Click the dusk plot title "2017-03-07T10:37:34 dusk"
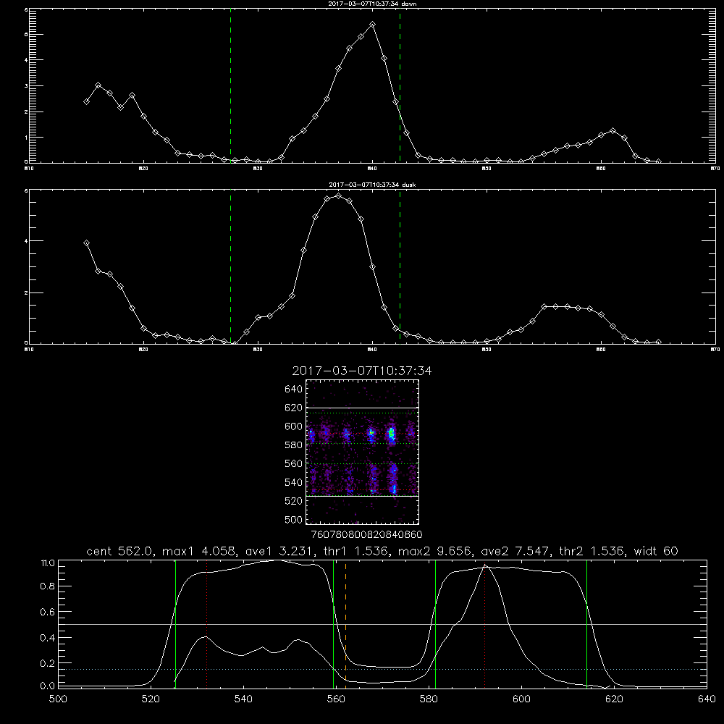 [372, 185]
